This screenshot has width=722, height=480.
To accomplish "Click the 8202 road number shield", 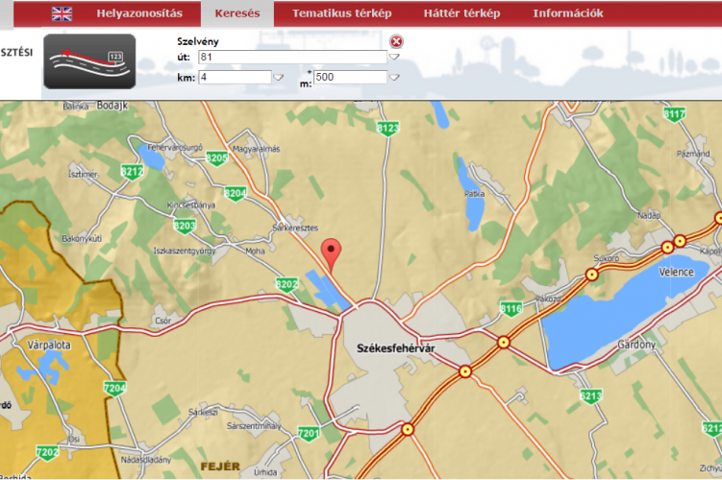I will click(x=286, y=284).
